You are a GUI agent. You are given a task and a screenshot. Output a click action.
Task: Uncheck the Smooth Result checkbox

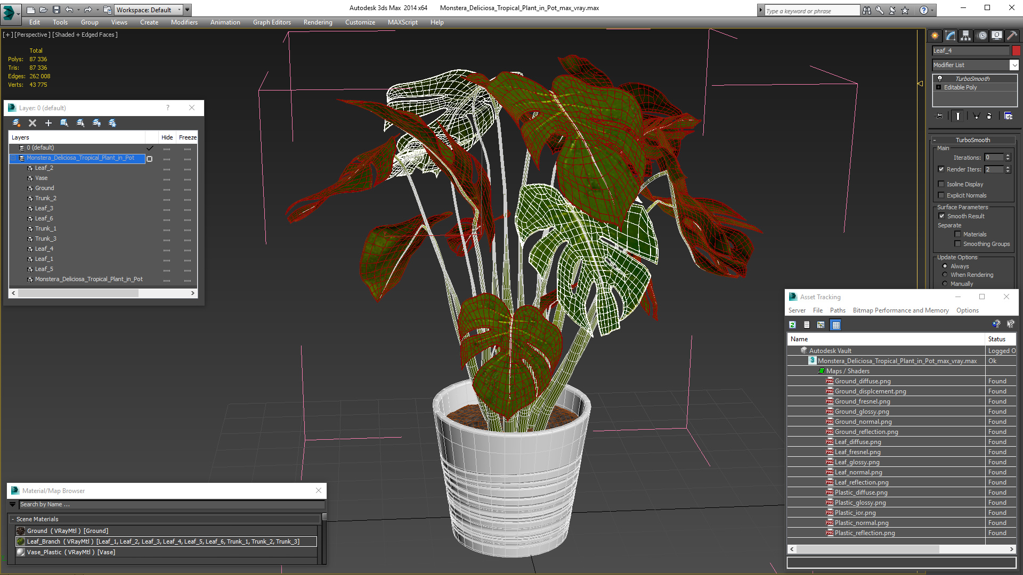tap(941, 216)
